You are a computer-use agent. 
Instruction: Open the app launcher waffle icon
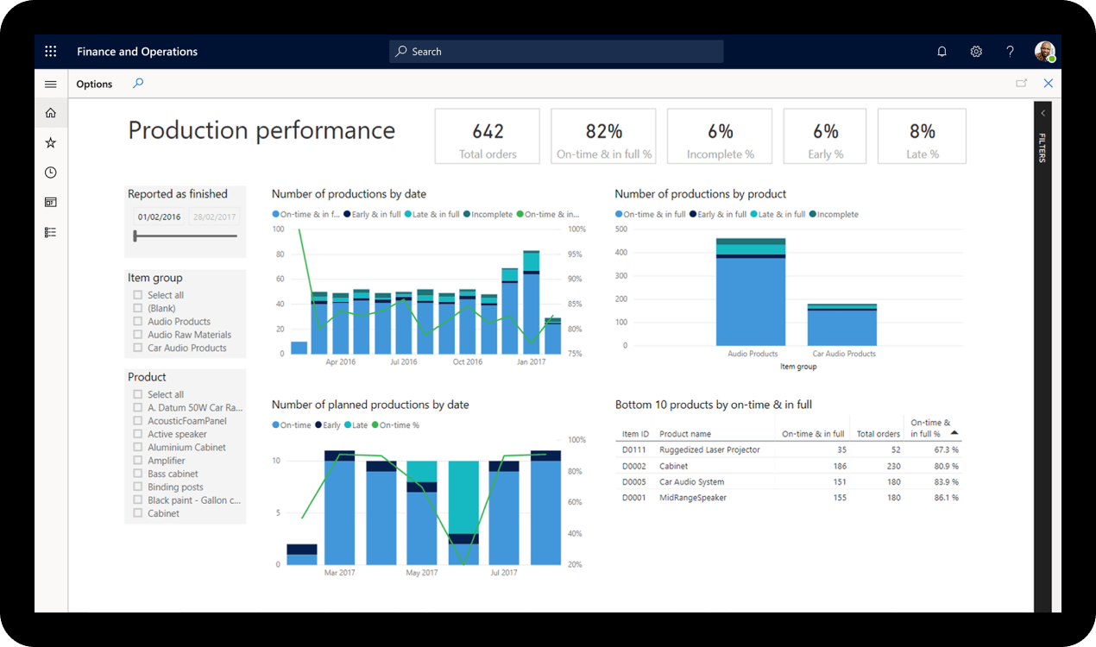(x=50, y=51)
